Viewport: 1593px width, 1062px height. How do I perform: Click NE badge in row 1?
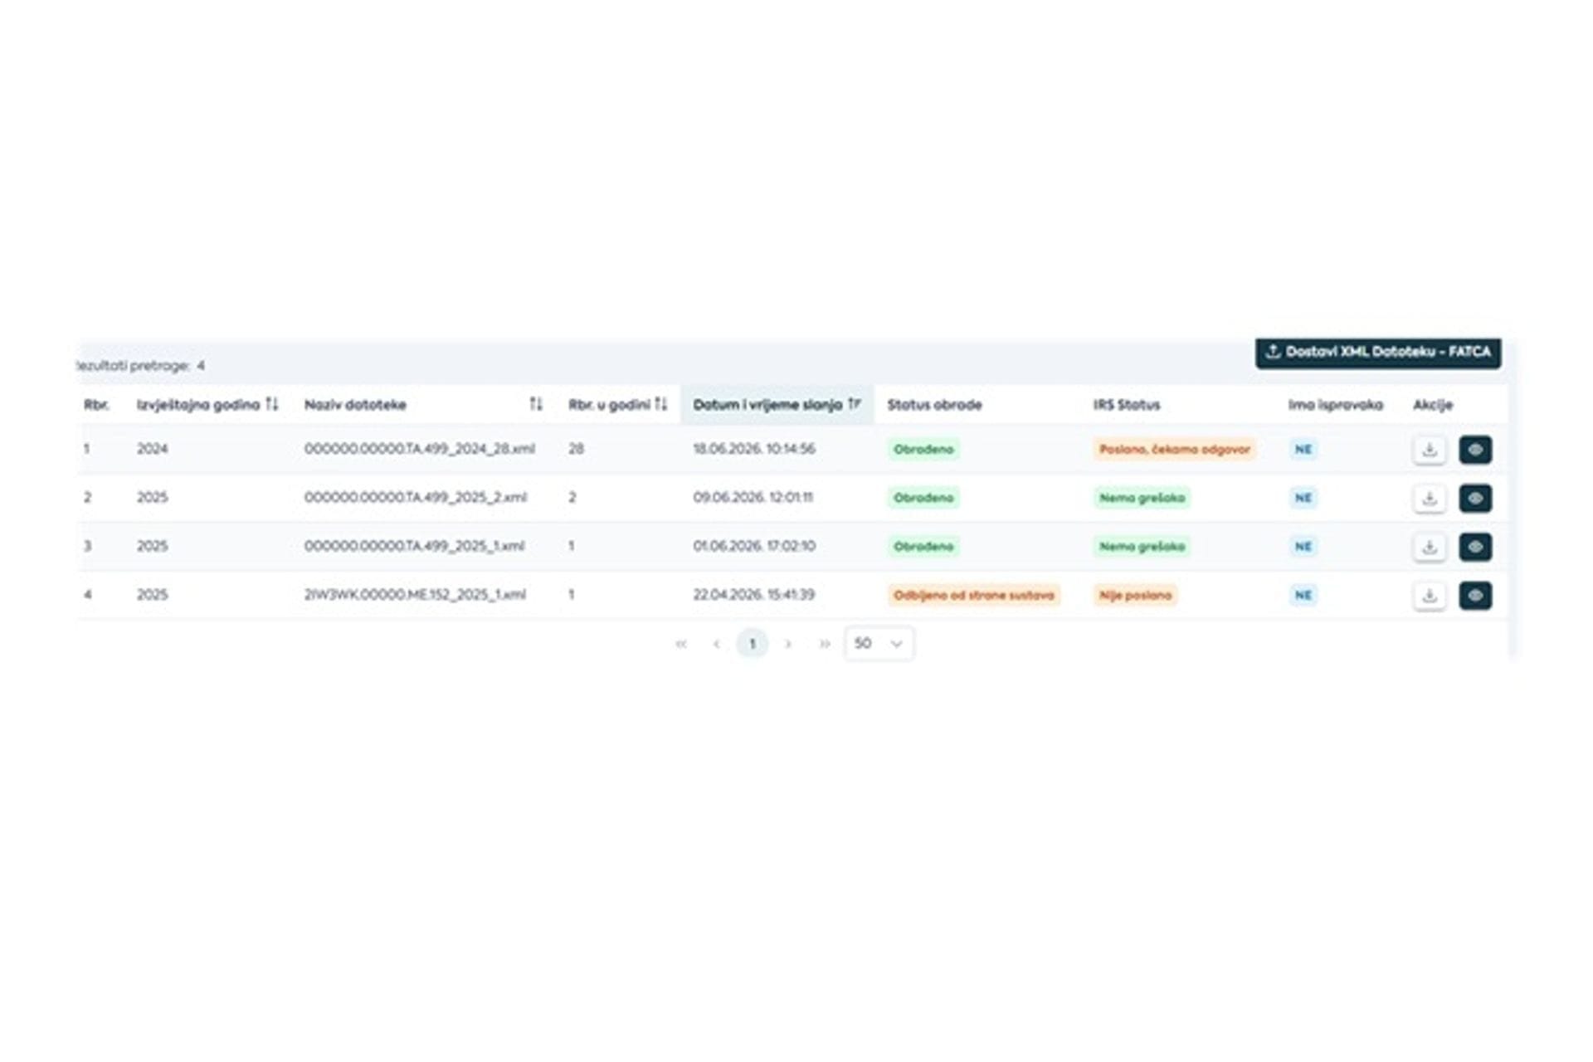point(1303,450)
